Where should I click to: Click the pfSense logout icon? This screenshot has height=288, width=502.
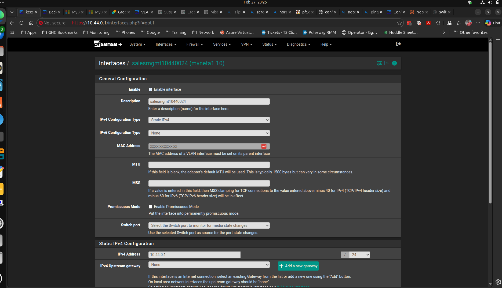coord(398,44)
